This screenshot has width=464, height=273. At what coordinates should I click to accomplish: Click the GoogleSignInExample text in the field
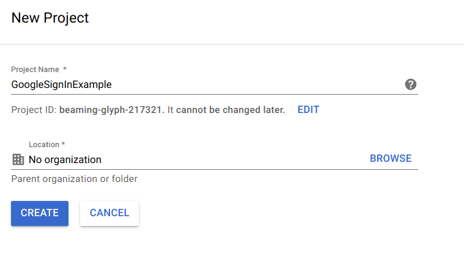61,84
